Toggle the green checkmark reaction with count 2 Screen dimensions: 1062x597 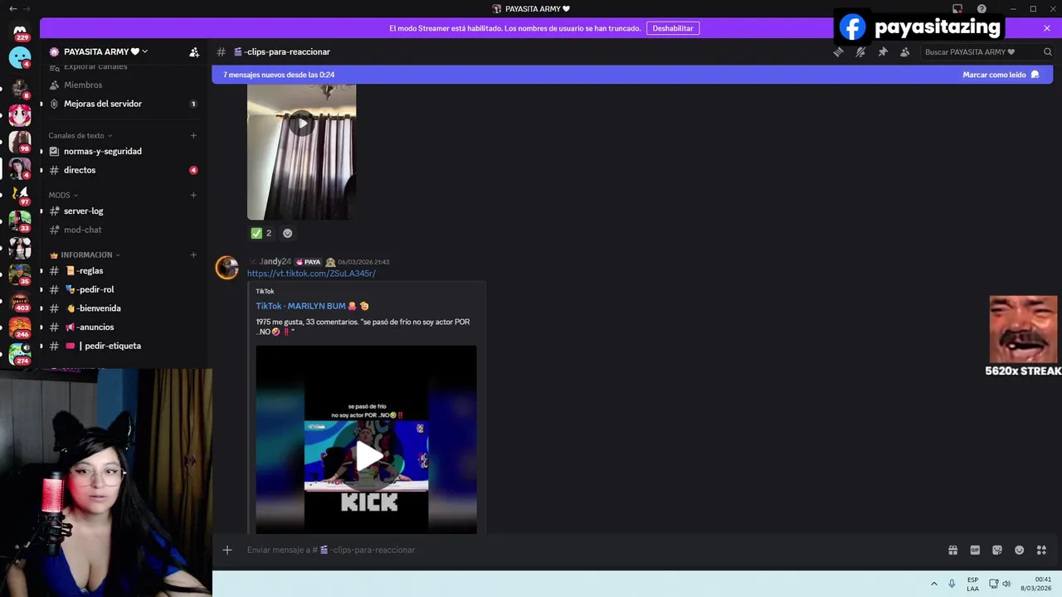(x=261, y=233)
